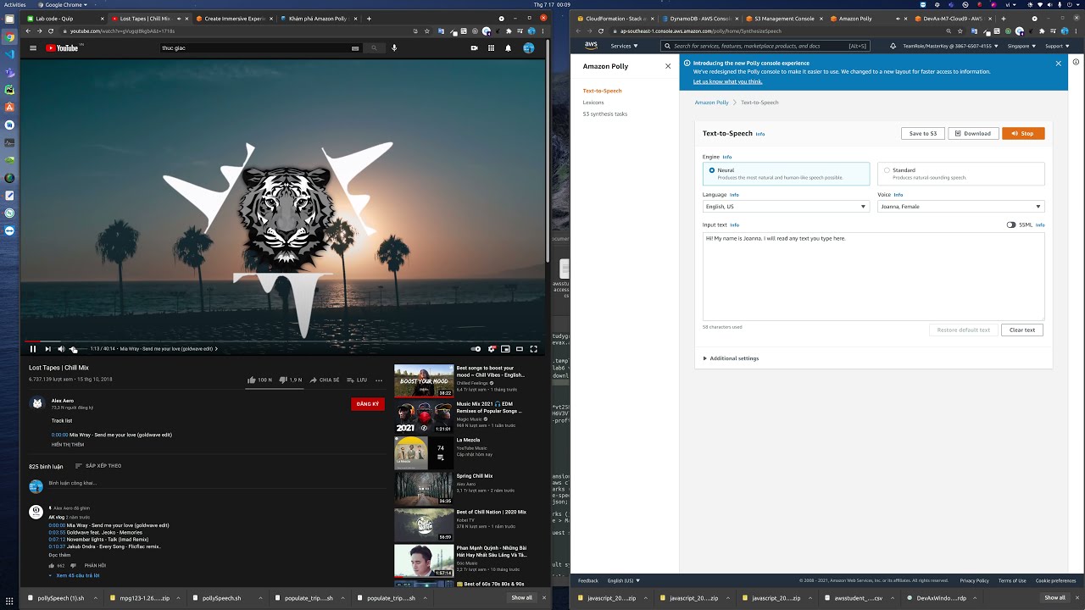Open the footer English (US) language selector
The image size is (1085, 610).
click(623, 580)
